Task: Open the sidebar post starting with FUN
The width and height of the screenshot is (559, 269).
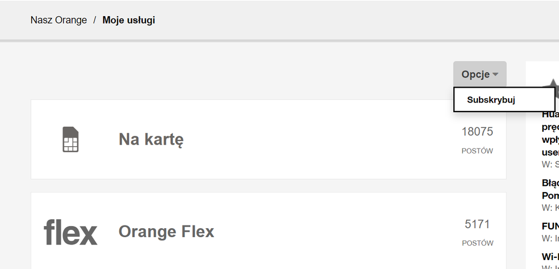Action: pyautogui.click(x=551, y=226)
